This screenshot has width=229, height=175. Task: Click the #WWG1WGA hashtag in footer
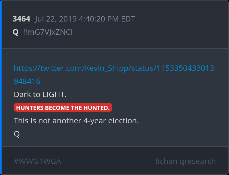tap(37, 162)
